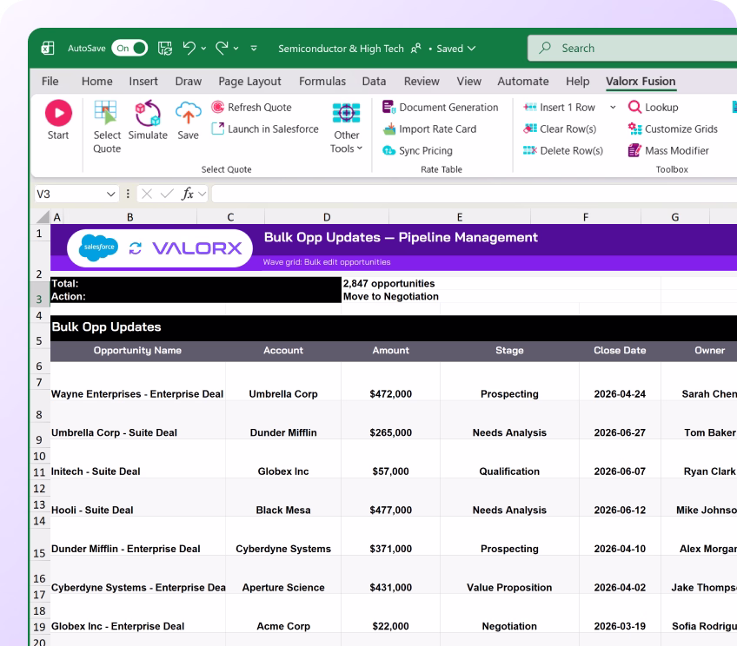Viewport: 737px width, 646px height.
Task: Click Launch in Salesforce
Action: pos(264,129)
